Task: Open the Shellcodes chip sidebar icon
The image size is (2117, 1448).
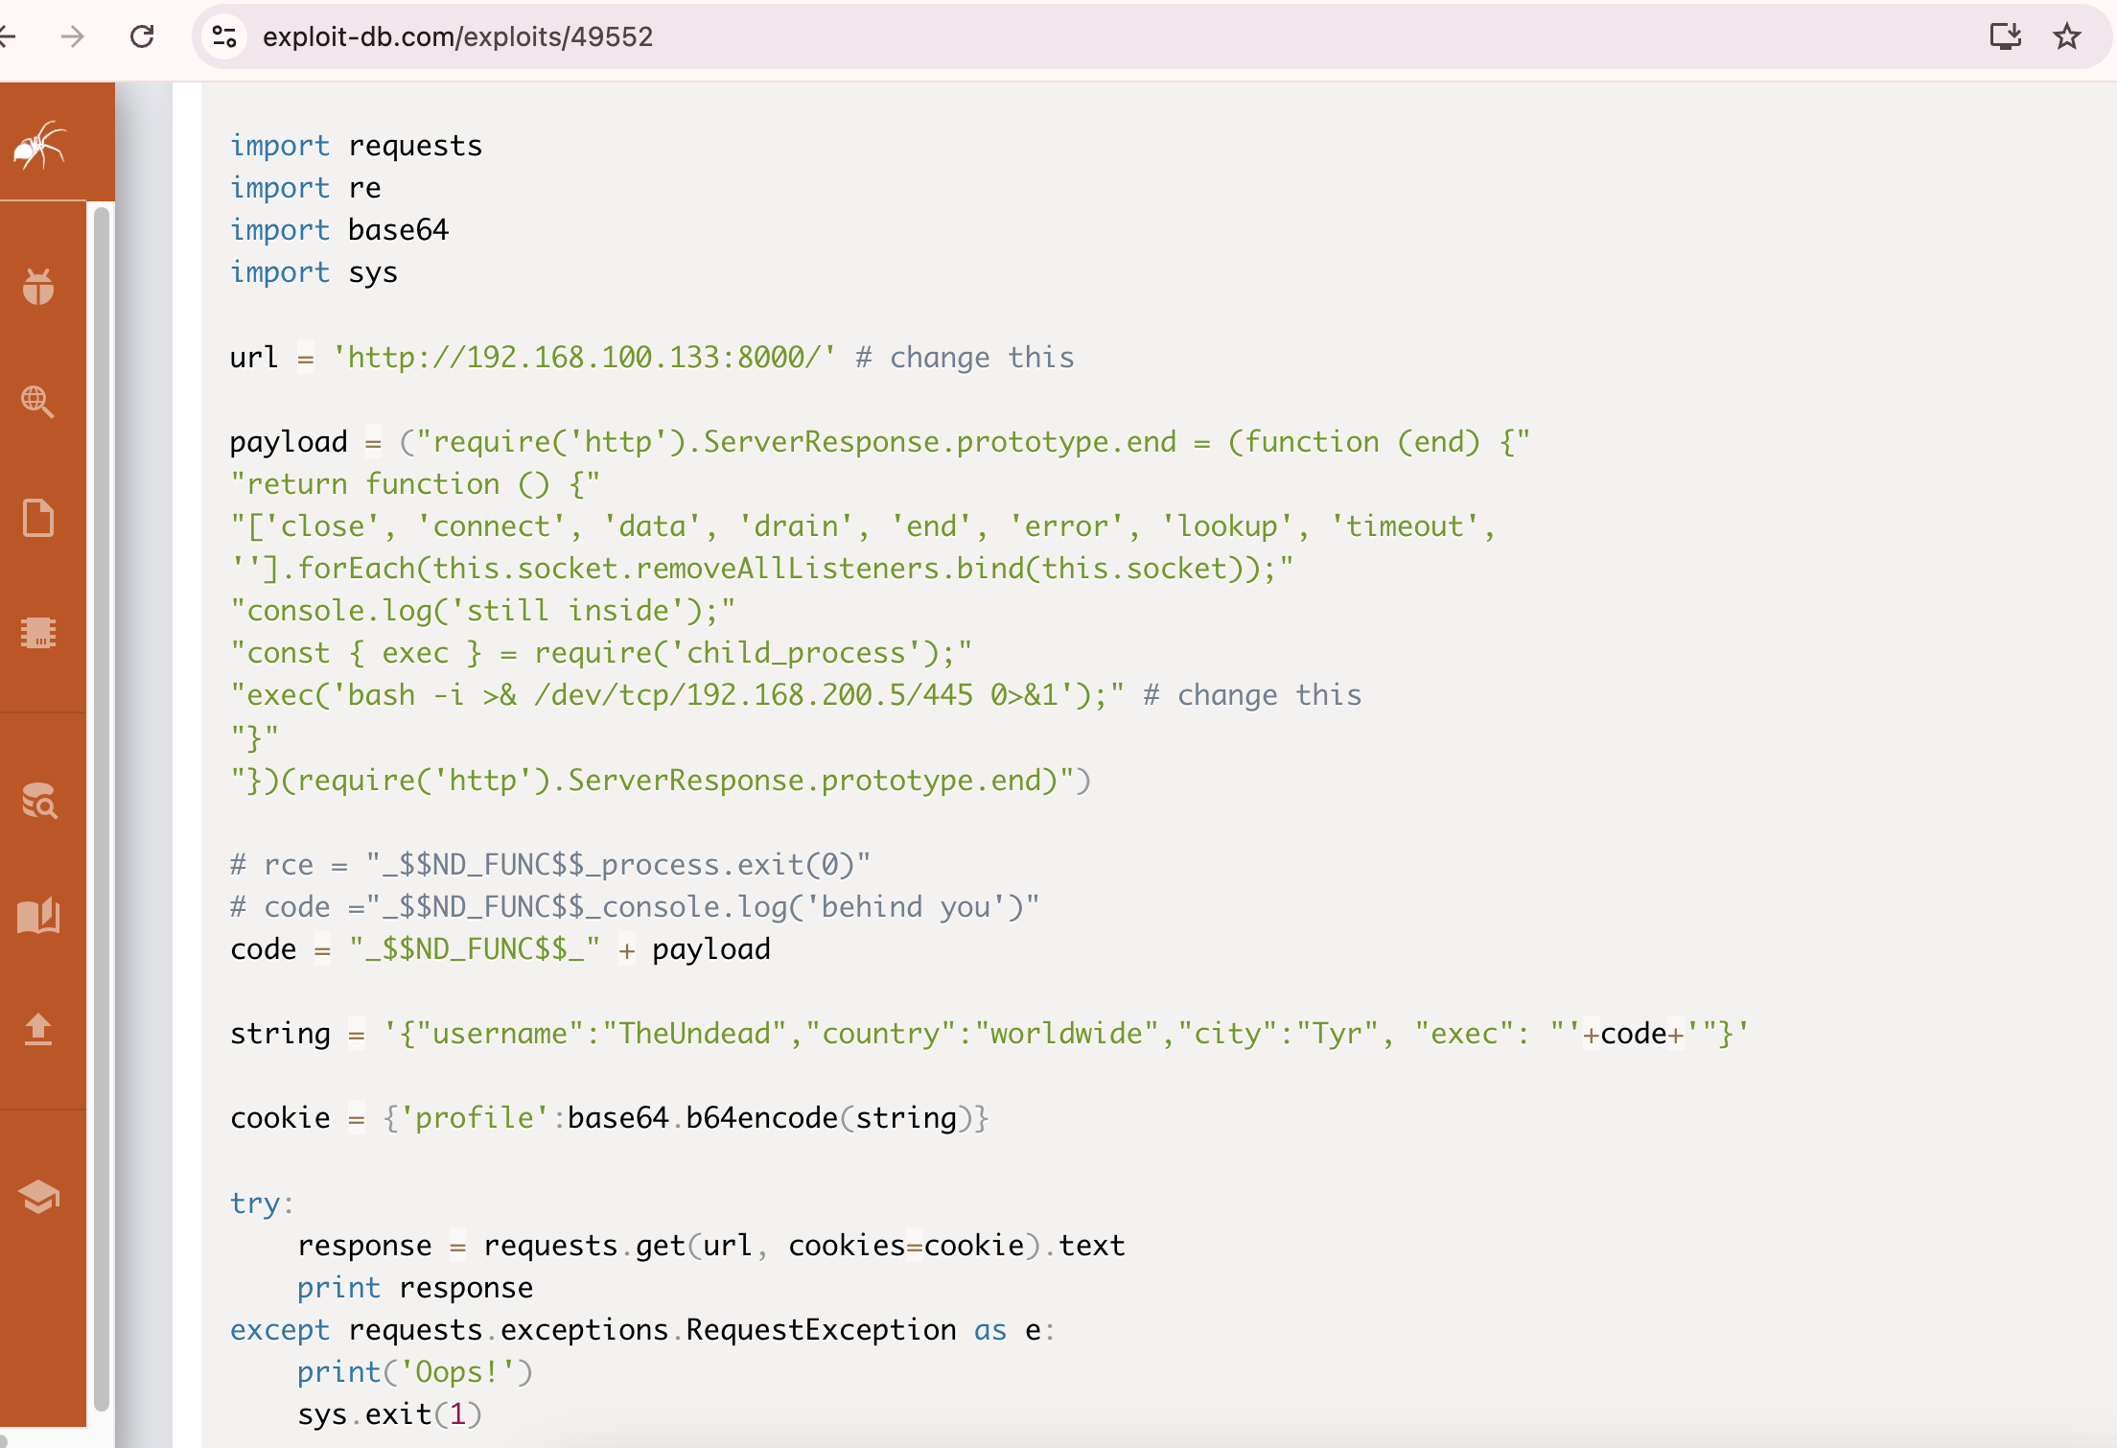Action: [x=38, y=633]
